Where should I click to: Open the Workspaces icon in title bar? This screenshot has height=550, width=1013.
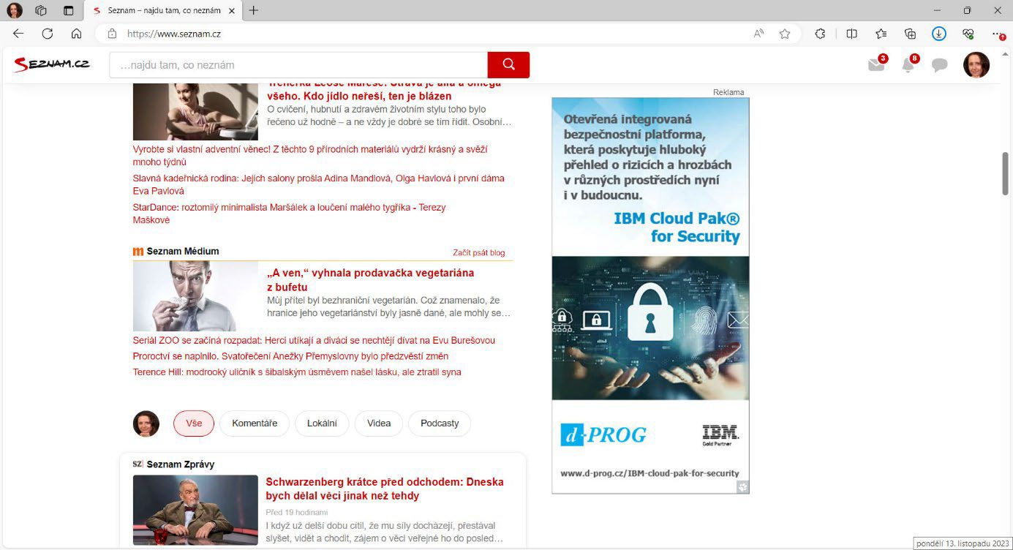[41, 10]
